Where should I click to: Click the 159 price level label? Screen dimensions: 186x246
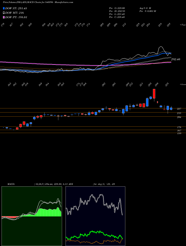[179, 133]
